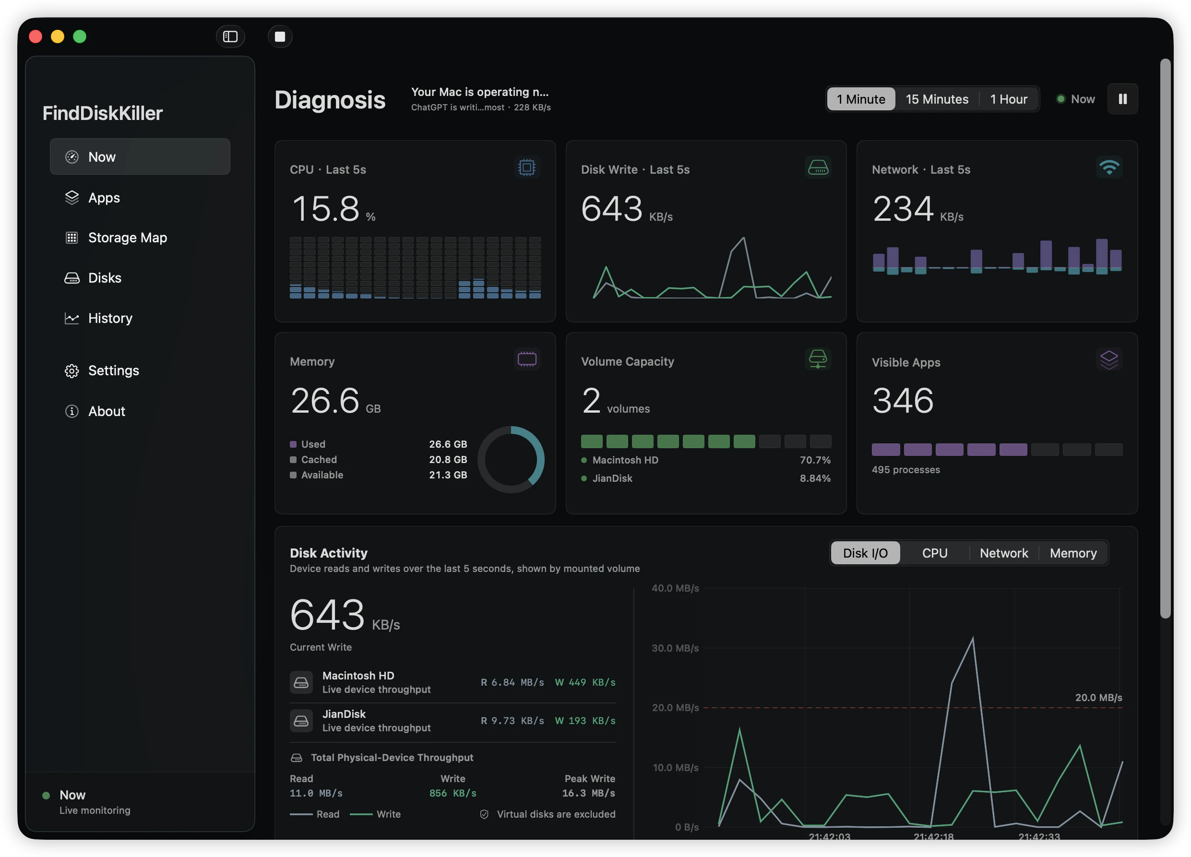
Task: Click the Network 234 KB/s card value
Action: click(x=917, y=209)
